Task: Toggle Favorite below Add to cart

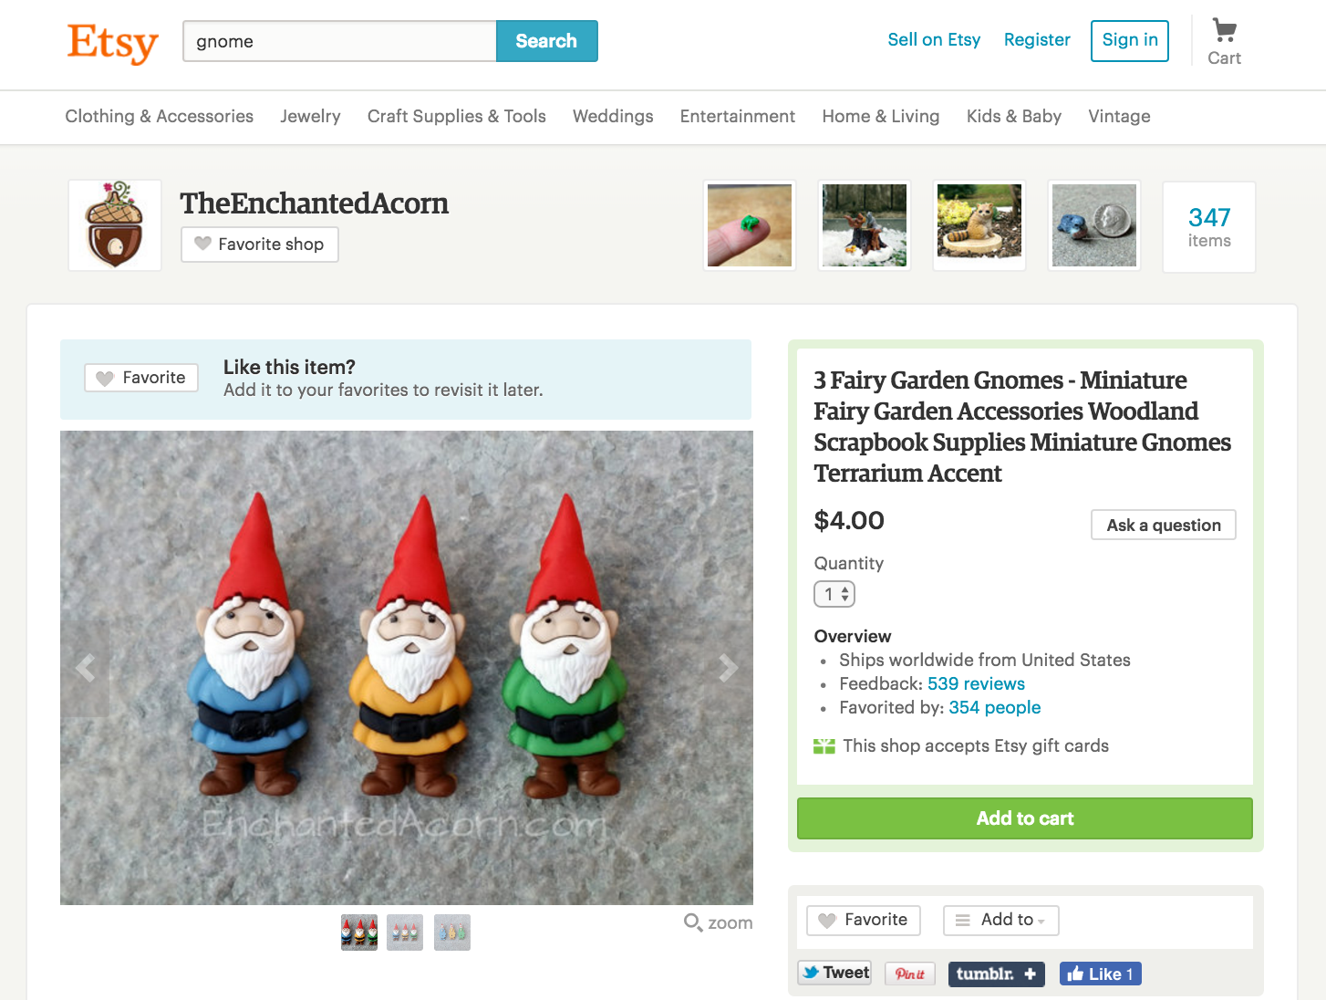Action: 864,920
